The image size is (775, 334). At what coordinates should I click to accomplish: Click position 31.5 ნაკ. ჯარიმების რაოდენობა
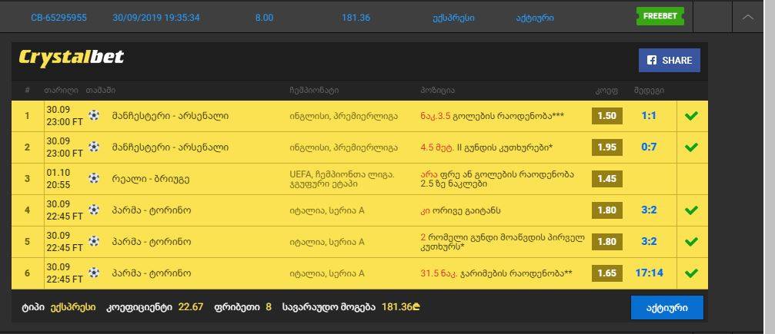496,273
